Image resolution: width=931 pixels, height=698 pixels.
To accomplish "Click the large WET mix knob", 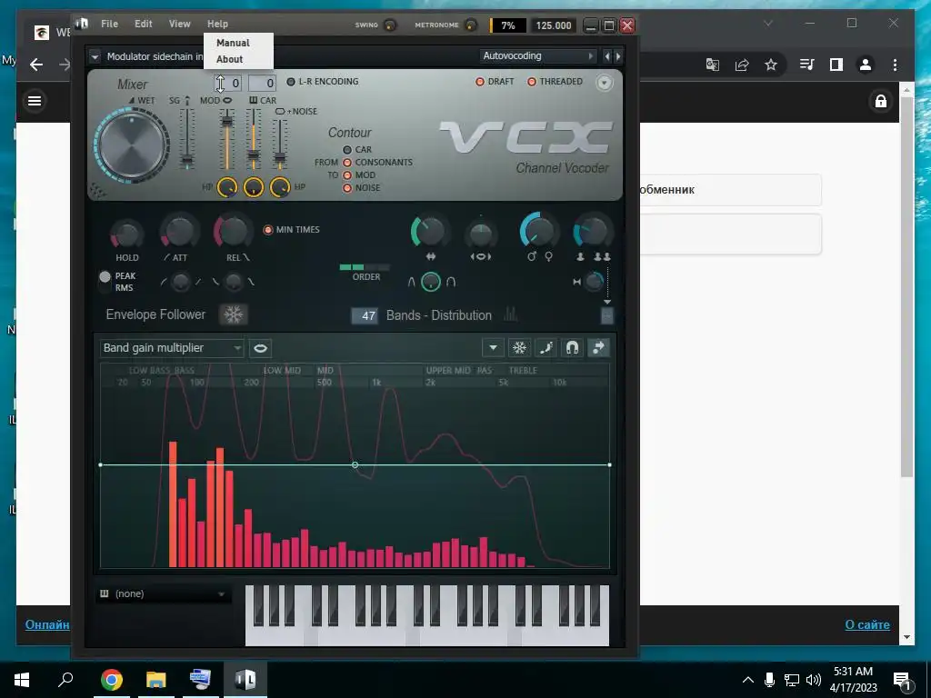I will tap(132, 145).
